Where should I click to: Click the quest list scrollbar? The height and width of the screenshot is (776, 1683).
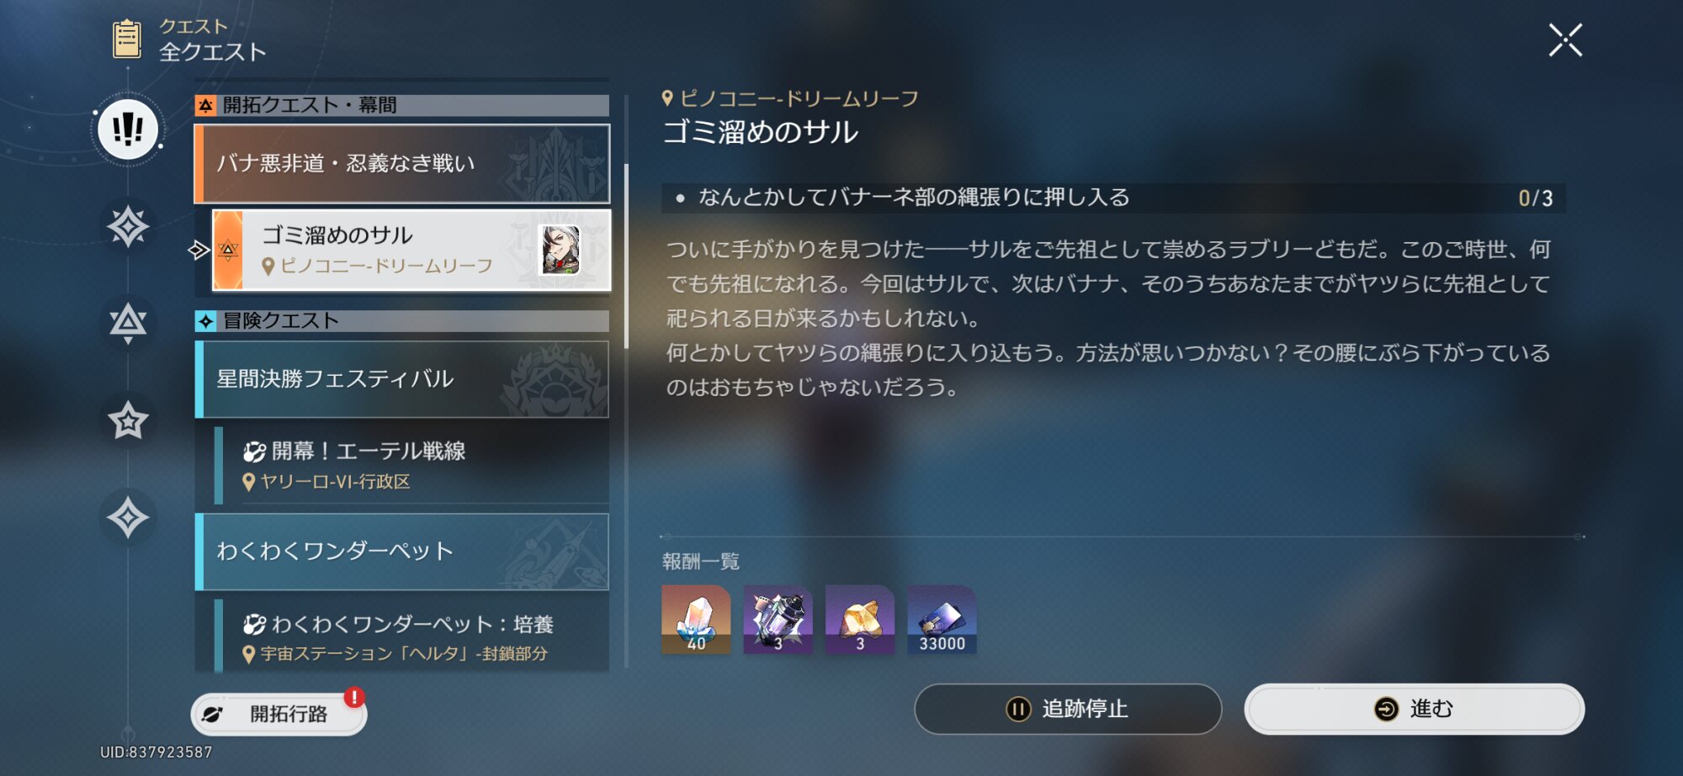click(x=626, y=256)
